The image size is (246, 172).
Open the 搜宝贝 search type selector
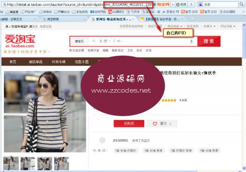80,41
